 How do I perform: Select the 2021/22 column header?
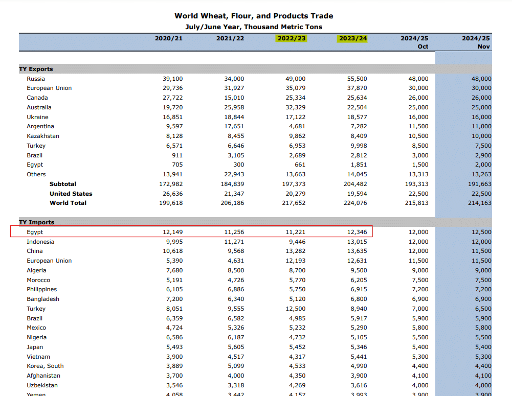pyautogui.click(x=230, y=38)
